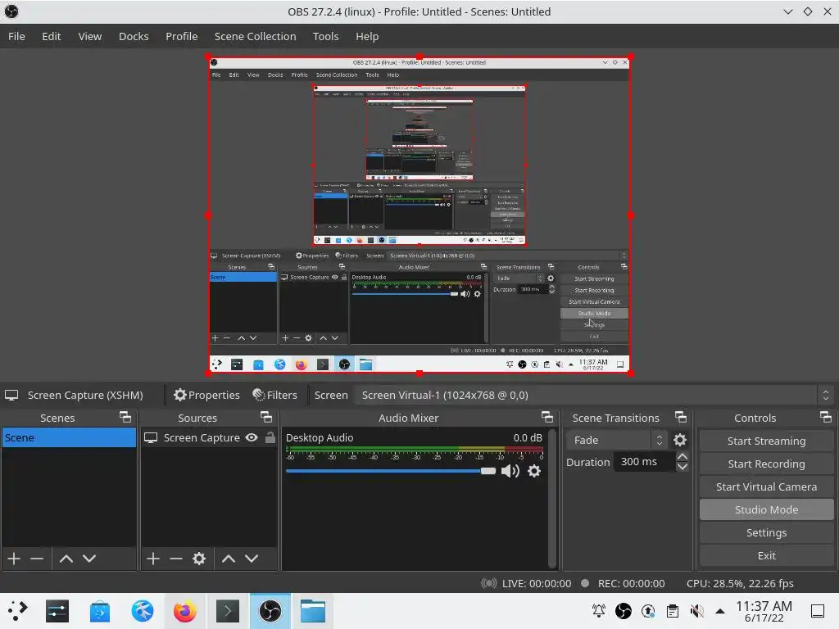Screen dimensions: 839x629
Task: Pop out the Scene Transitions dock
Action: (681, 417)
